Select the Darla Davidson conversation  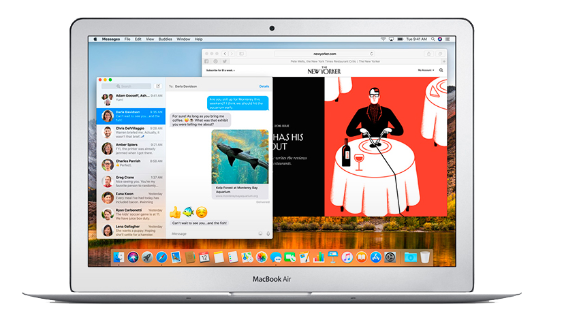coord(131,116)
